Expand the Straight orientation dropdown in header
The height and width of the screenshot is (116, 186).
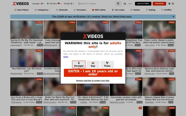pos(69,3)
